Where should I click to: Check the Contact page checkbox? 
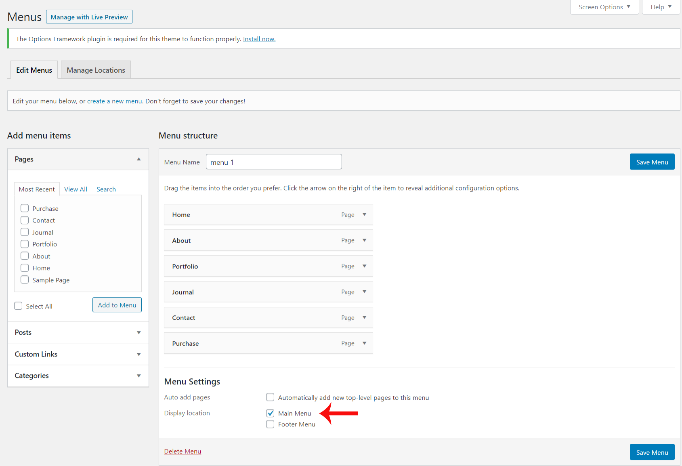(x=25, y=220)
